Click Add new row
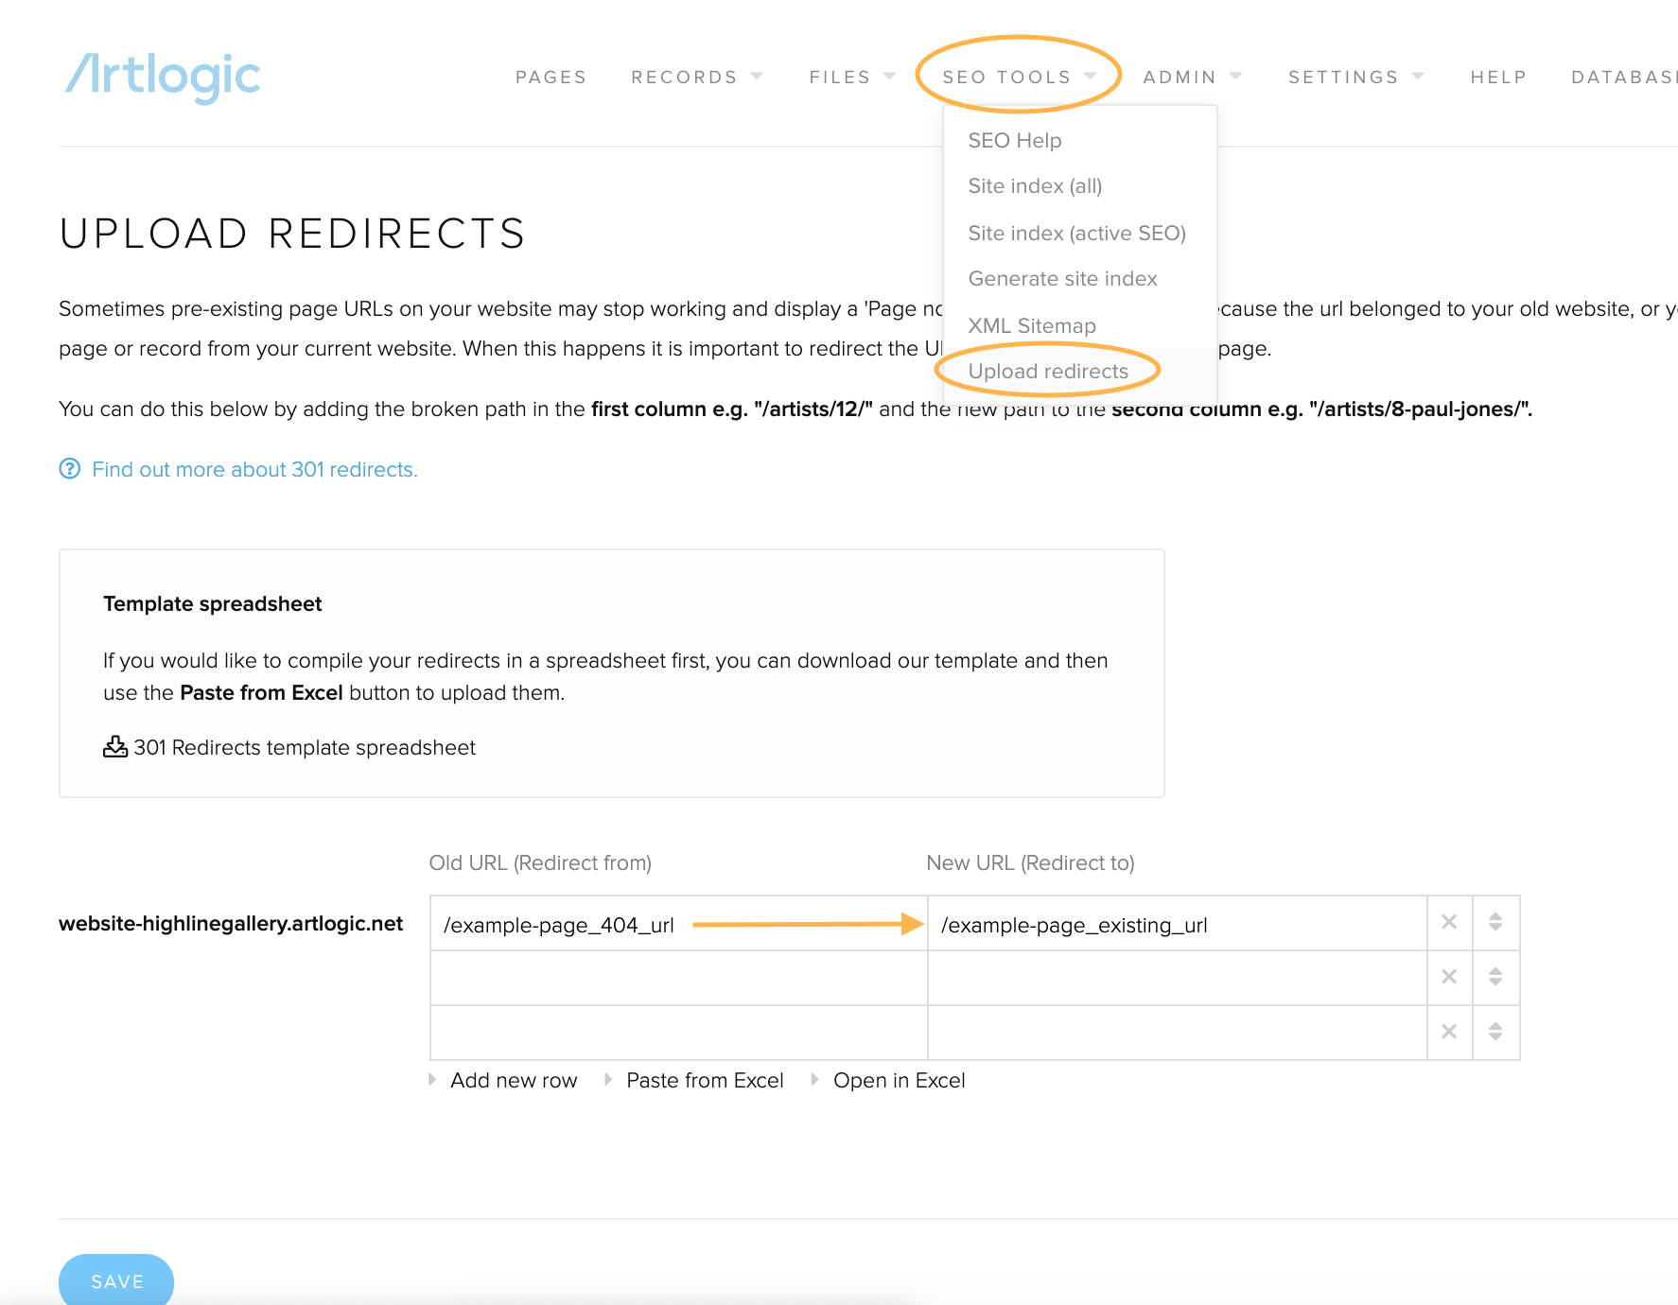This screenshot has height=1305, width=1678. (x=514, y=1081)
